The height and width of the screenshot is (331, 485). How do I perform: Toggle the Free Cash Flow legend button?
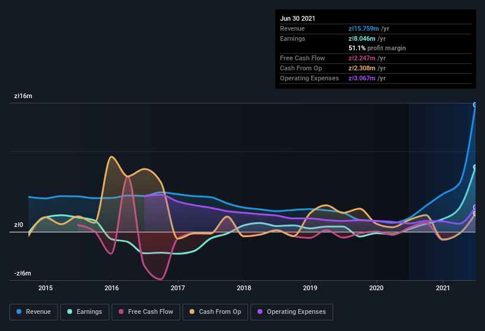click(146, 312)
